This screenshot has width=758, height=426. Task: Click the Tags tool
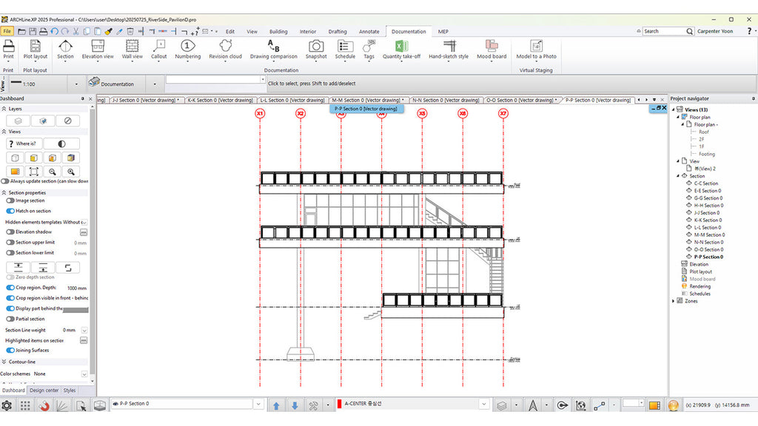(x=369, y=50)
